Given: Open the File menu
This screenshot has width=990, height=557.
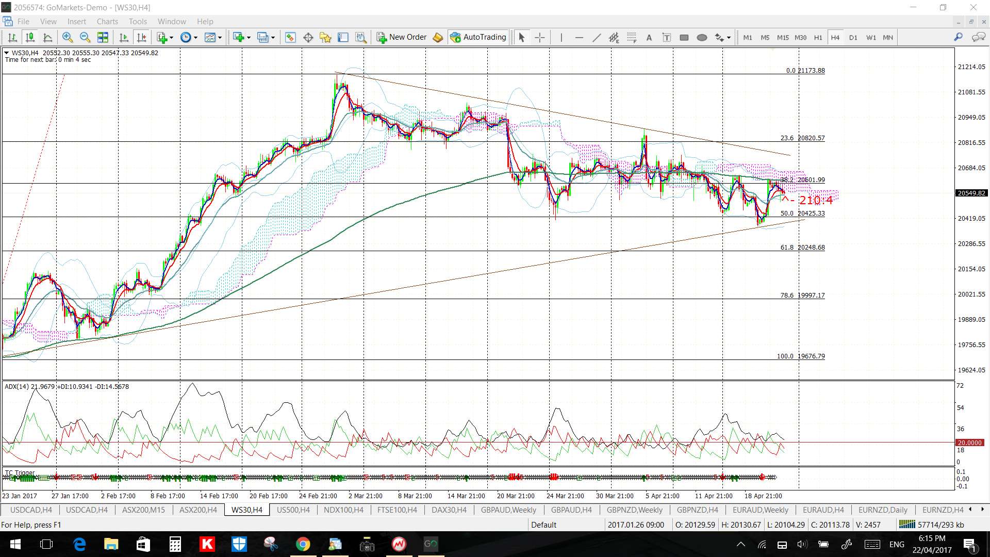Looking at the screenshot, I should [x=23, y=22].
